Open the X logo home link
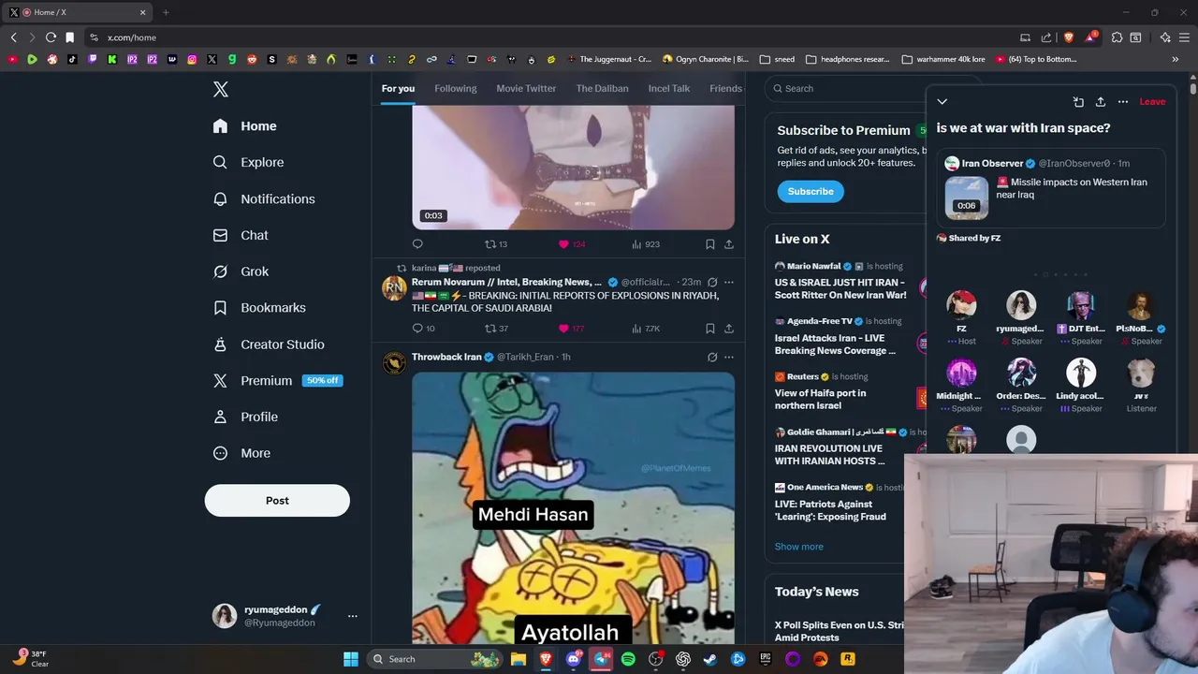The height and width of the screenshot is (674, 1198). click(221, 89)
